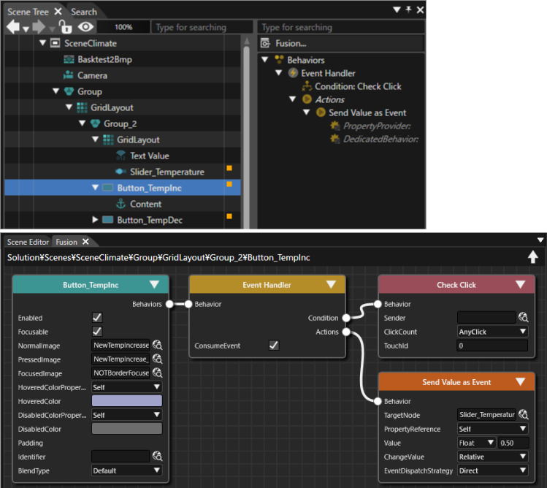Open the EventDispatchStrategy Direct dropdown

[x=492, y=470]
